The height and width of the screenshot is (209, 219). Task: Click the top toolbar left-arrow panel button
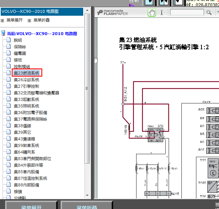[178, 2]
